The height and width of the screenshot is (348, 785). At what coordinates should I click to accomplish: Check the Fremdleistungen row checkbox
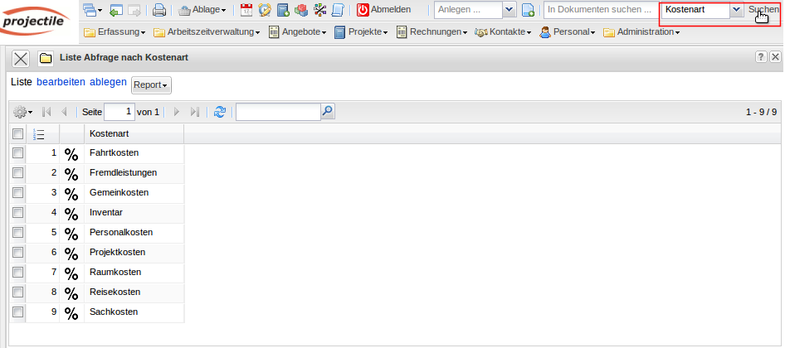(x=17, y=172)
